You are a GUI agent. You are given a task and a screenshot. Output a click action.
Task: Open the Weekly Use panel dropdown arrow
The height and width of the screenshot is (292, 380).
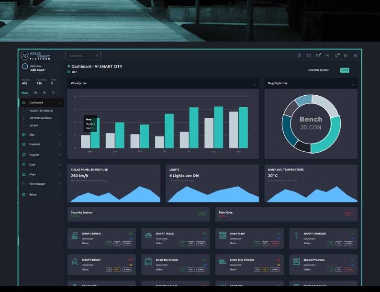255,84
